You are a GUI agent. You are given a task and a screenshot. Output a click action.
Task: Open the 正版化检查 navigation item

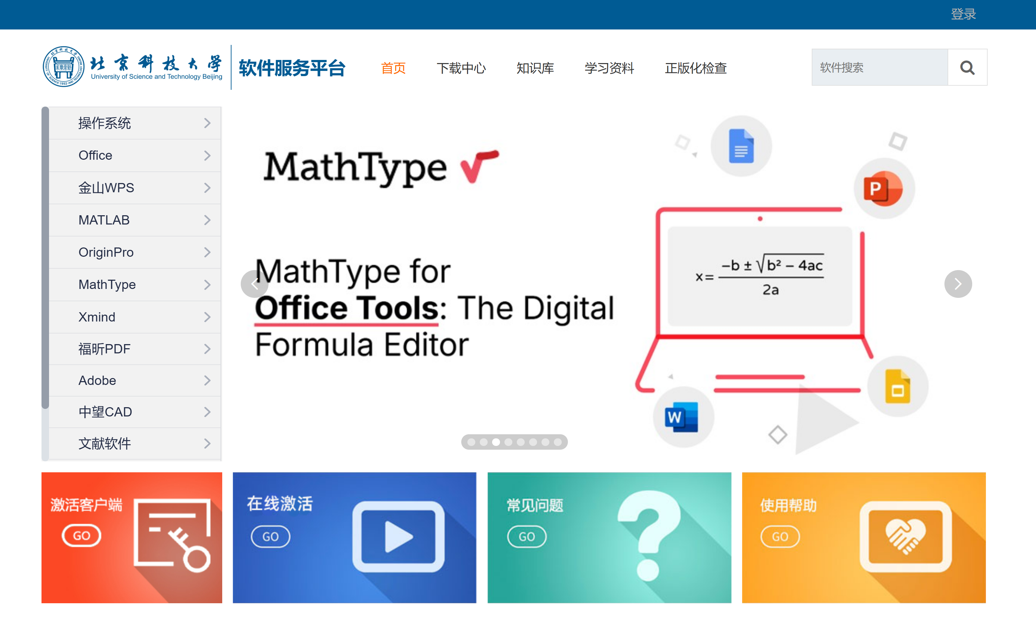tap(695, 68)
